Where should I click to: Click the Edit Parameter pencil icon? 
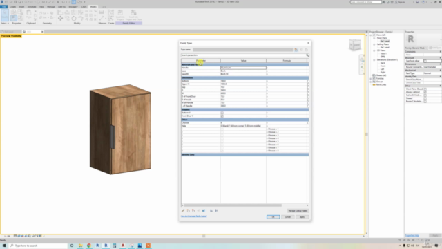183,210
